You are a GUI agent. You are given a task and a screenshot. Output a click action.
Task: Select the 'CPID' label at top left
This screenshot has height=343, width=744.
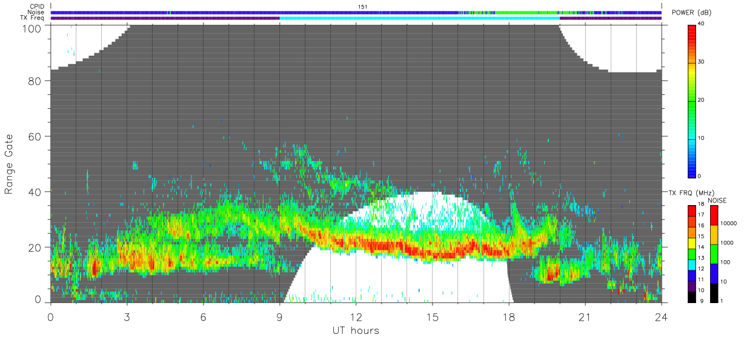38,7
